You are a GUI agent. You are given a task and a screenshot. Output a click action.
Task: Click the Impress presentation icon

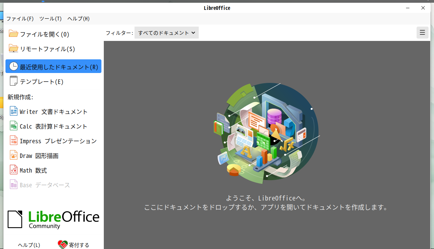coord(13,141)
